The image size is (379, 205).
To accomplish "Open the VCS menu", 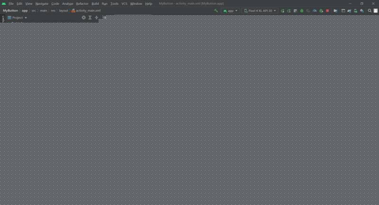I will 124,4.
